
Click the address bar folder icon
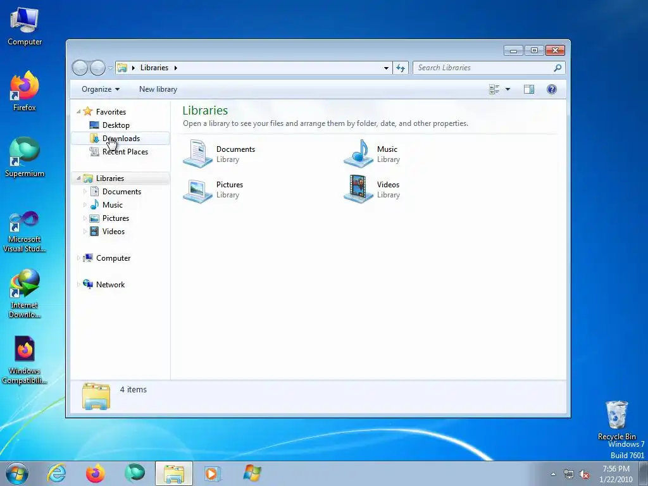[122, 68]
